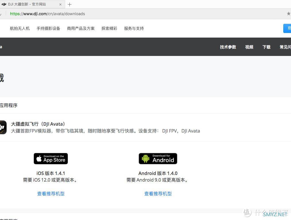Screen dimensions: 291x220
Task: Click the DJI favicon on the tab
Action: point(4,4)
